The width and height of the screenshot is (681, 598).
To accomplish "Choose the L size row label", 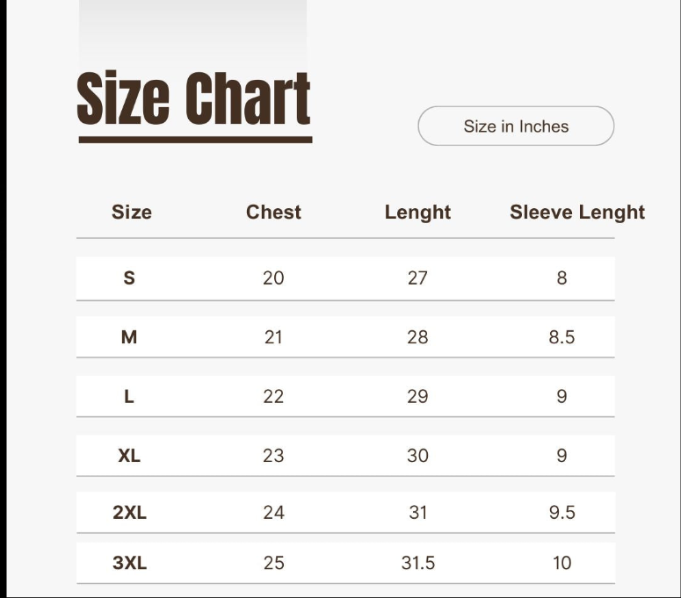I will [x=129, y=397].
